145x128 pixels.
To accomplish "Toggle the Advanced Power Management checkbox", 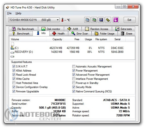I will [x=74, y=75].
